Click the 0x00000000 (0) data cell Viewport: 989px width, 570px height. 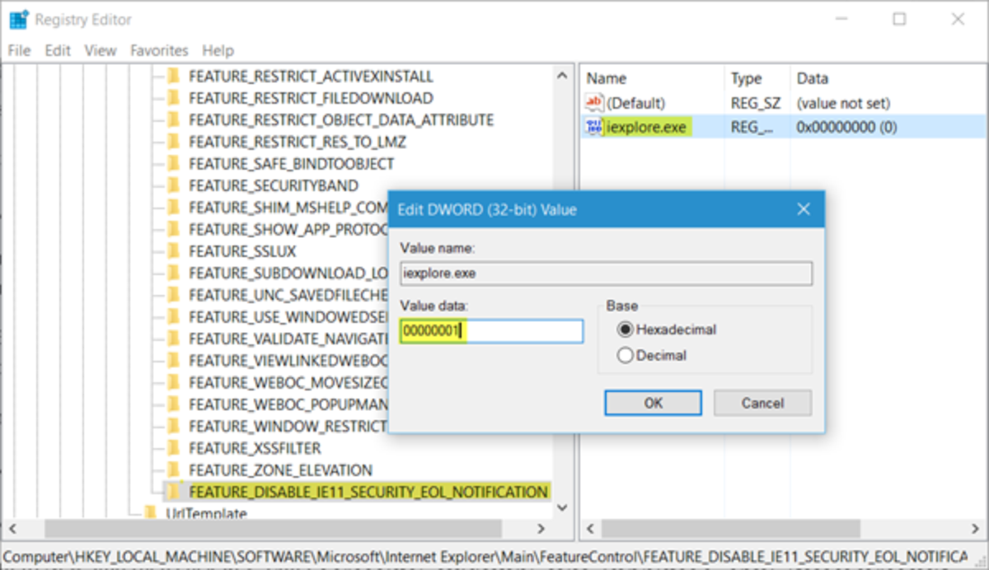point(846,127)
